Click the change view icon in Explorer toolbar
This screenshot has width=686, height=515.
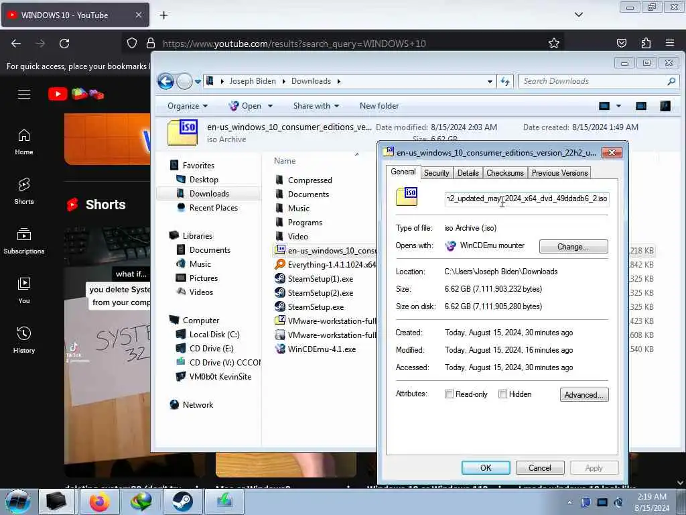[604, 106]
